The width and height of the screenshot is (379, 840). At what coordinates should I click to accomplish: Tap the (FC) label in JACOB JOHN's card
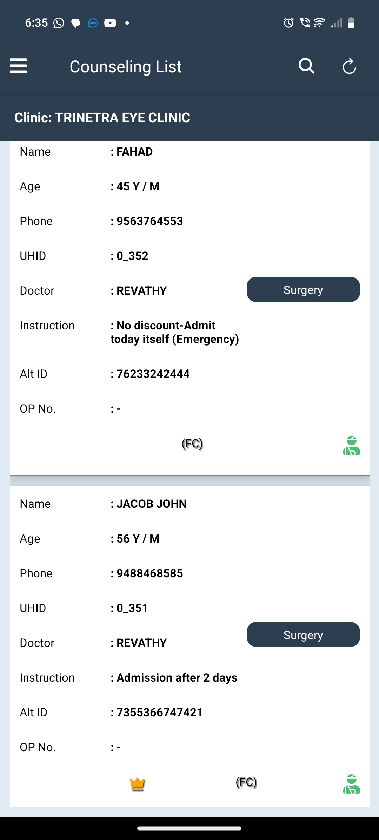[246, 782]
